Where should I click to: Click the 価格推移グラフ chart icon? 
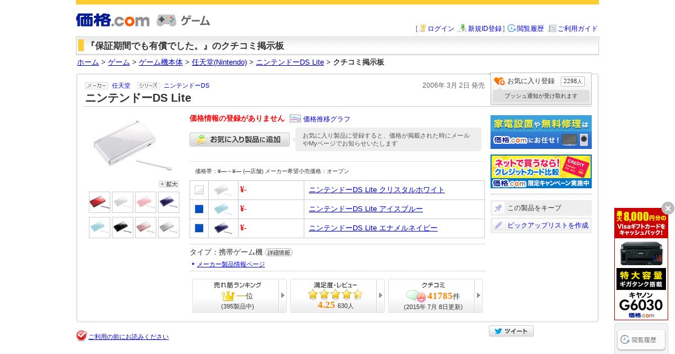click(295, 119)
